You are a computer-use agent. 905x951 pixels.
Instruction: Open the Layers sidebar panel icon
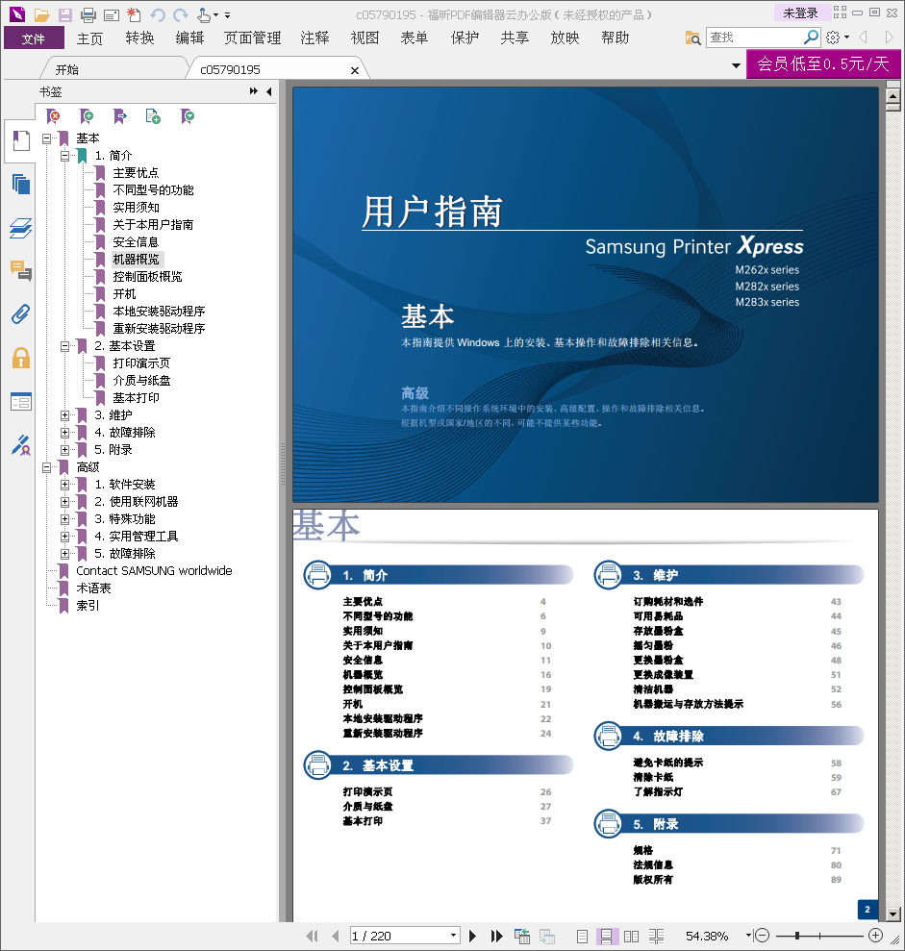[x=20, y=228]
